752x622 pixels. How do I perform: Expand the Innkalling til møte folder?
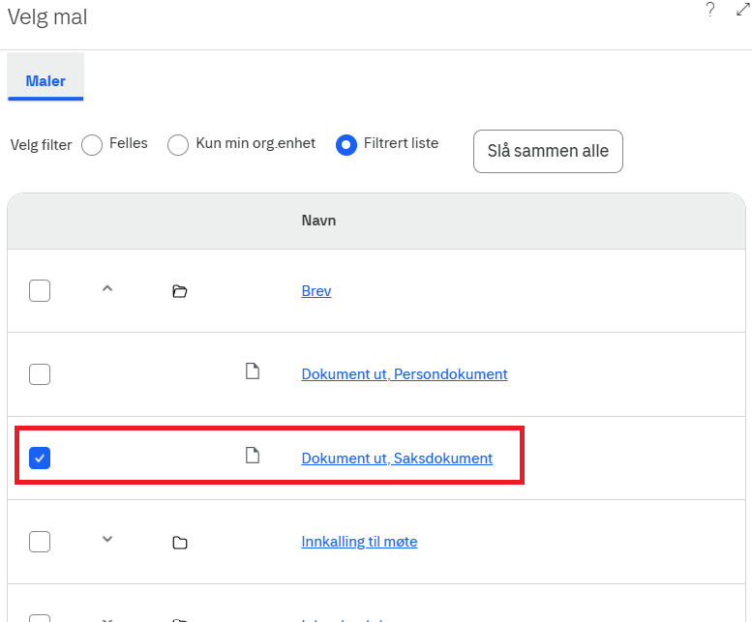point(107,540)
